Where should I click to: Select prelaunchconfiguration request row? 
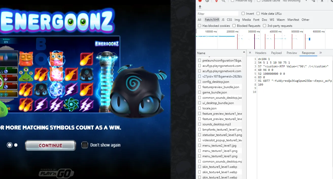pos(220,60)
